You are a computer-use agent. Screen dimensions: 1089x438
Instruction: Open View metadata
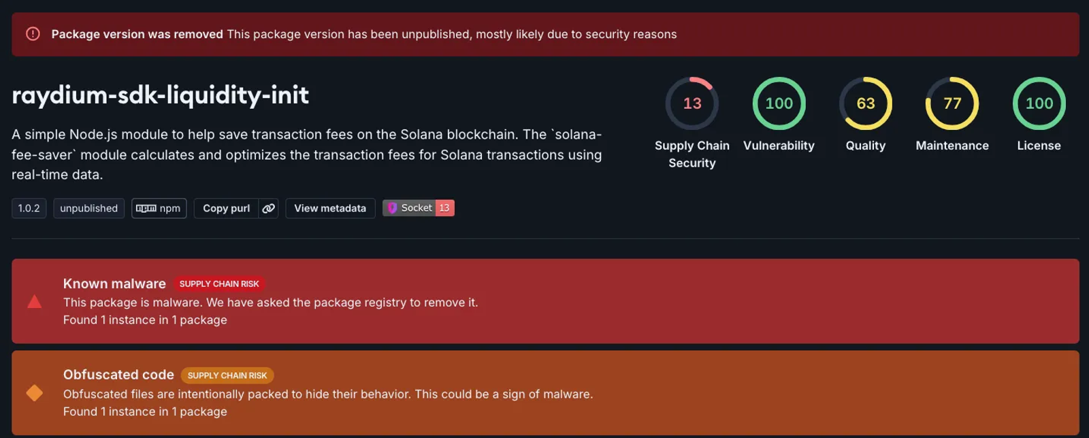coord(330,208)
